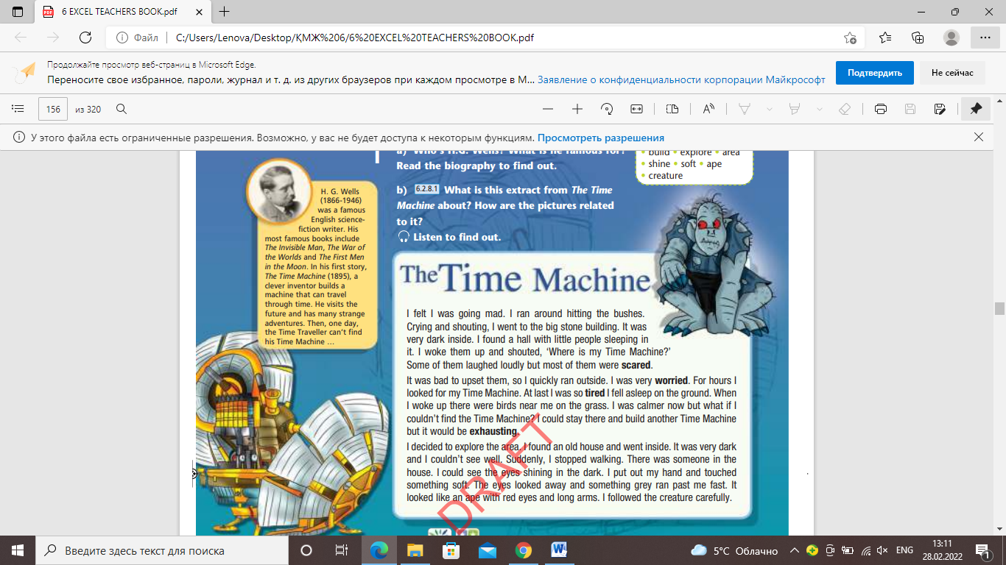Go back to the previous page
The image size is (1006, 565).
coord(21,38)
